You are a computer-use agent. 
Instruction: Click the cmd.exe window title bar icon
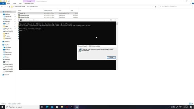click(x=21, y=20)
